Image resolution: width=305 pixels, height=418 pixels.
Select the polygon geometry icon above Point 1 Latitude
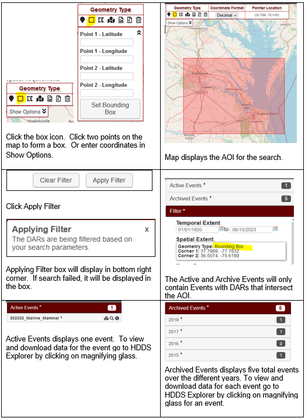coord(101,20)
